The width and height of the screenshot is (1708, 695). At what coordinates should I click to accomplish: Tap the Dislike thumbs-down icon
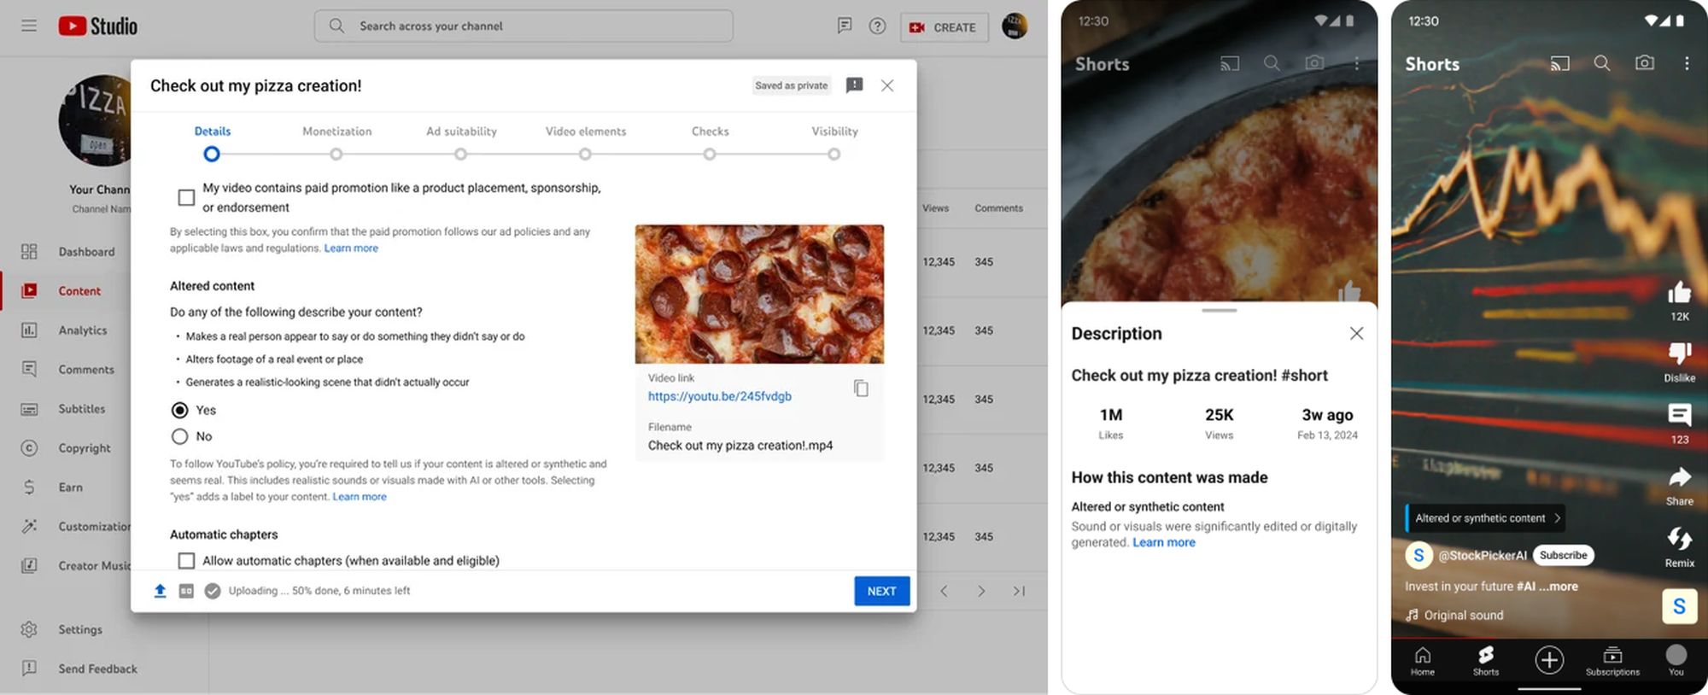1679,353
